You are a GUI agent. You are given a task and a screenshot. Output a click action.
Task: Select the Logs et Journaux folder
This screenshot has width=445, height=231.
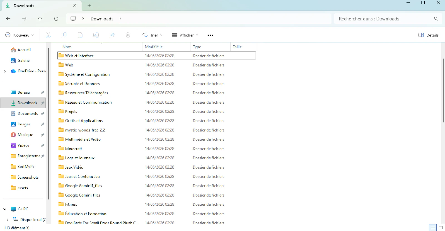(156, 158)
